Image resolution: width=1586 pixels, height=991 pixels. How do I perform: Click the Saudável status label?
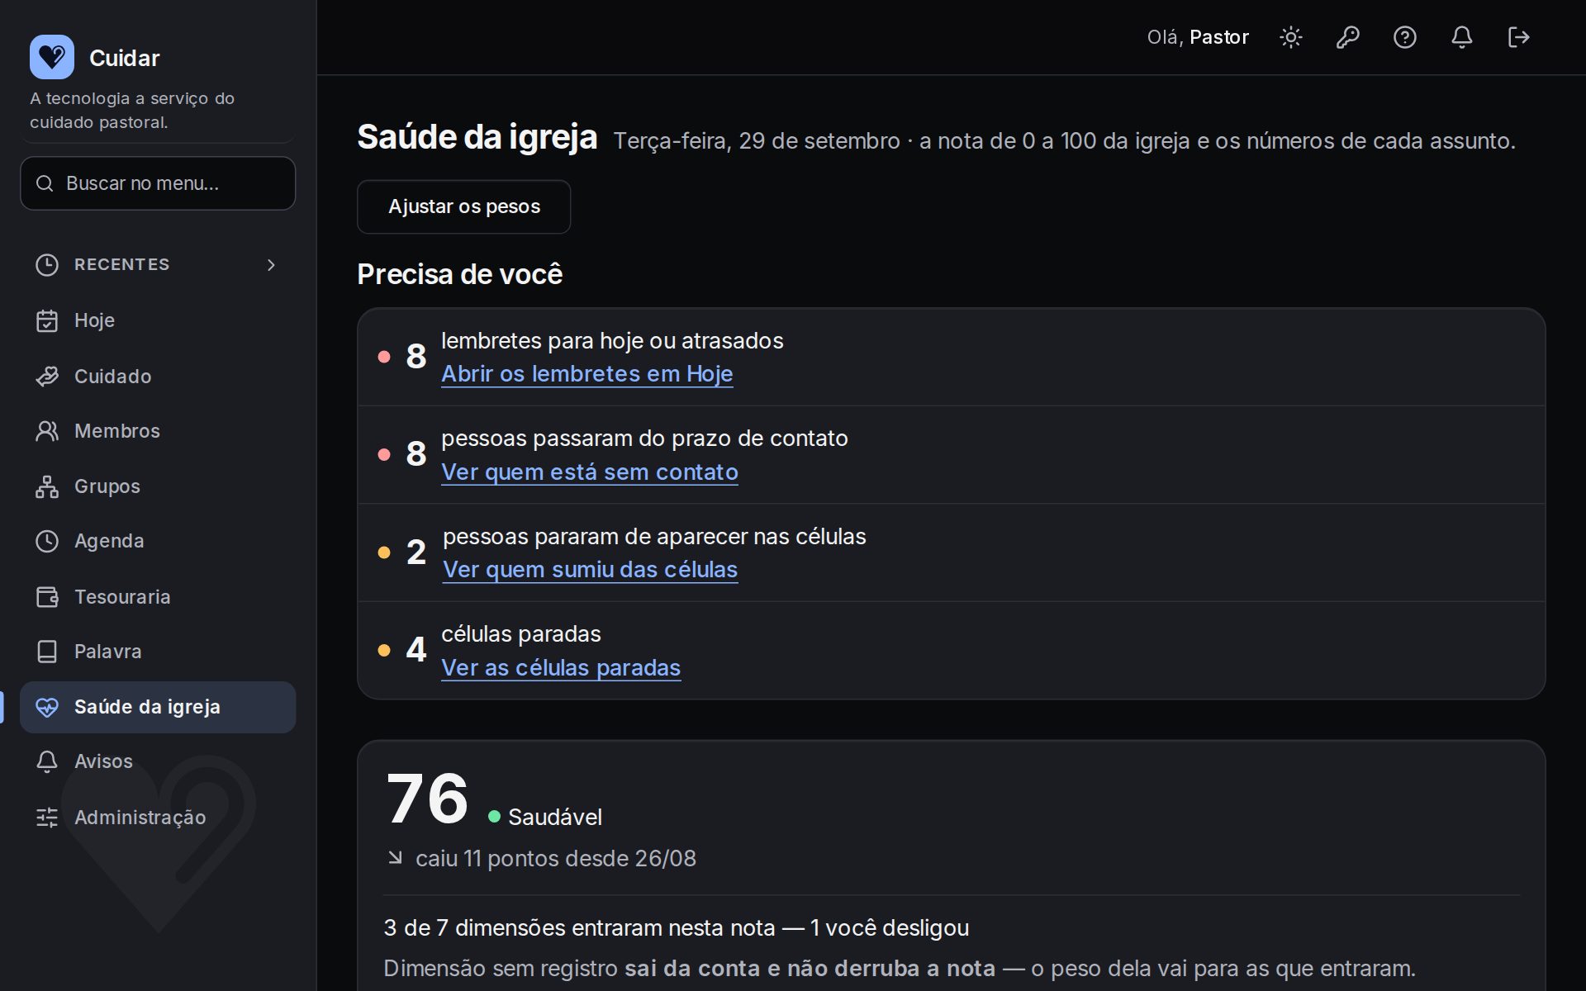pyautogui.click(x=554, y=817)
